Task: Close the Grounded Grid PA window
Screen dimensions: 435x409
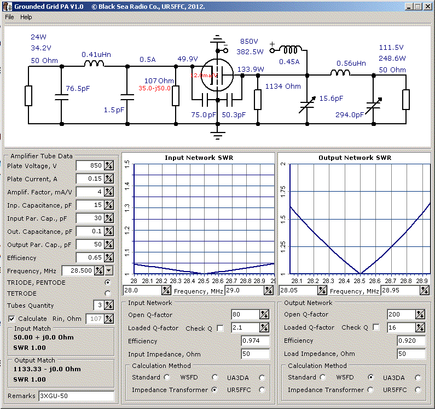Action: click(428, 7)
